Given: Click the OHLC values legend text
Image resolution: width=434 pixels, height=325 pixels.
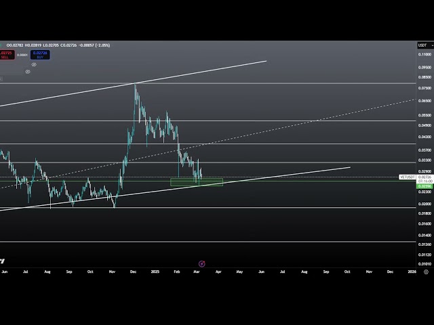Looking at the screenshot, I should pos(58,45).
